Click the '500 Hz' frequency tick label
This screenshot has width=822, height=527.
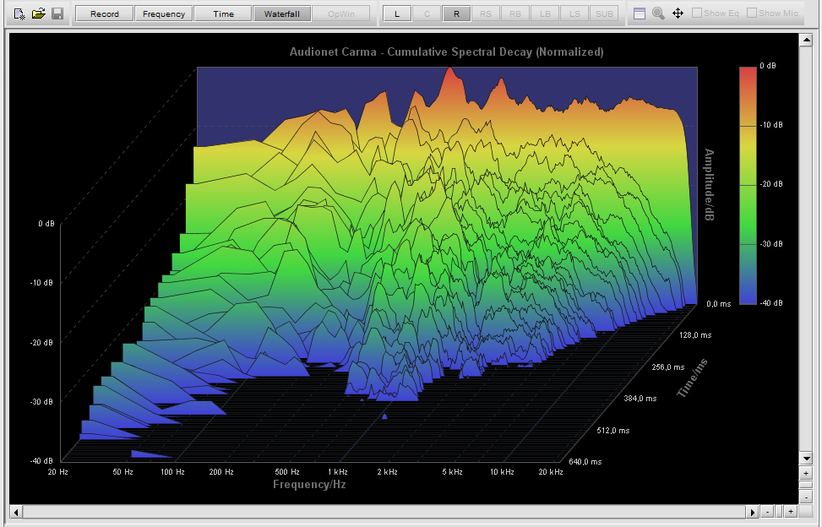point(287,472)
